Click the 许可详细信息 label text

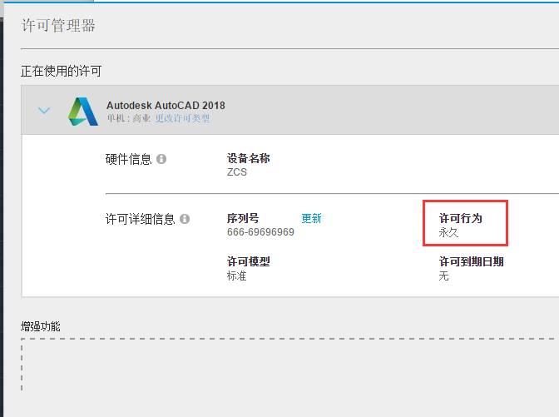tap(141, 219)
